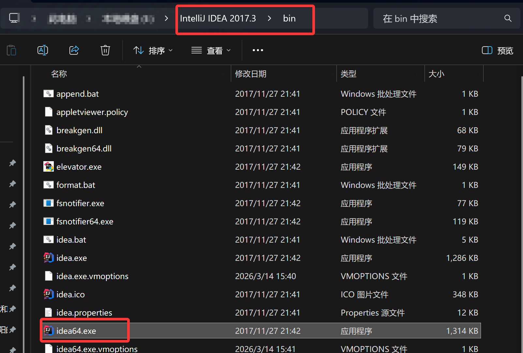
Task: Select the idea64.exe.vmoptions file name
Action: 97,349
